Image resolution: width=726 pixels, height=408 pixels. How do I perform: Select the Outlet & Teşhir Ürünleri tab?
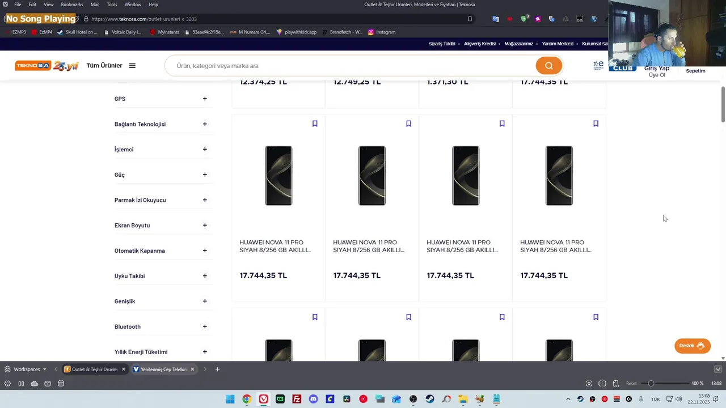click(95, 369)
